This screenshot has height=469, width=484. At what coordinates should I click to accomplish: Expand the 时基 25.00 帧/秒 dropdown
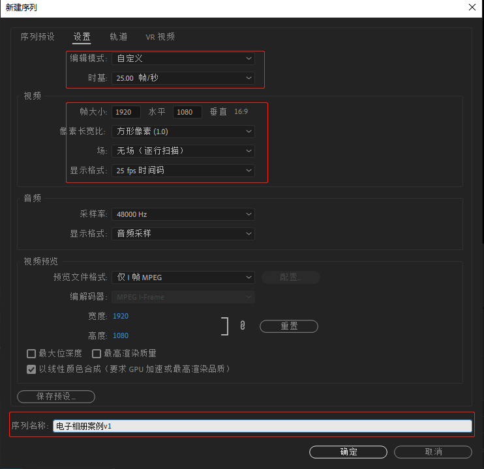click(183, 78)
